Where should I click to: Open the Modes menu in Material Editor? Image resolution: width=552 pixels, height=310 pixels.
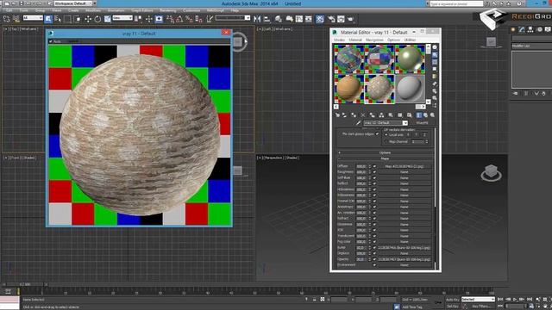(339, 40)
